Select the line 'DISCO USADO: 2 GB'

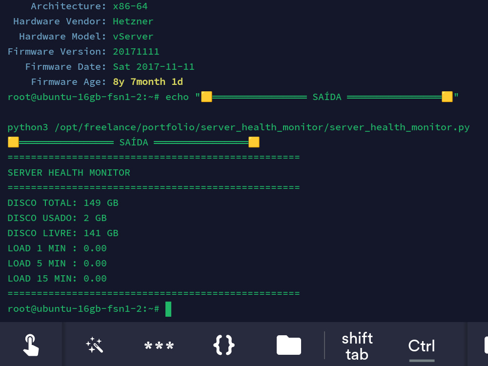[57, 218]
